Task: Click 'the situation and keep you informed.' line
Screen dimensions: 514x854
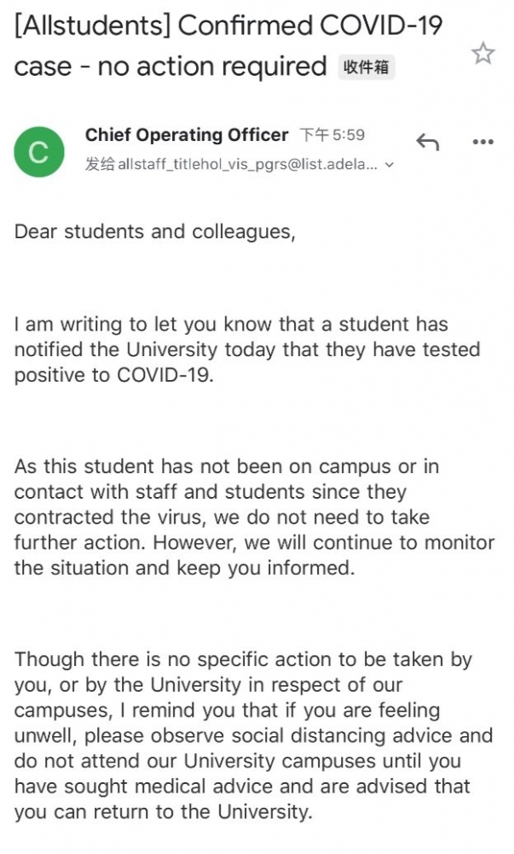Action: [184, 569]
